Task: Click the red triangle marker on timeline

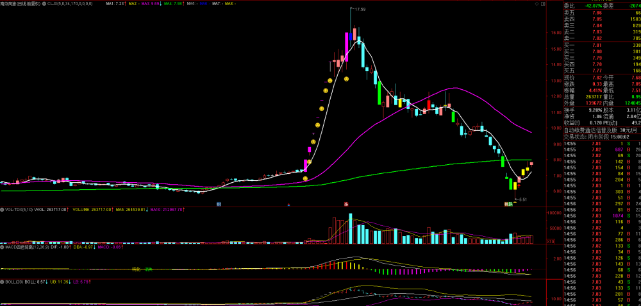Action: pos(289,204)
